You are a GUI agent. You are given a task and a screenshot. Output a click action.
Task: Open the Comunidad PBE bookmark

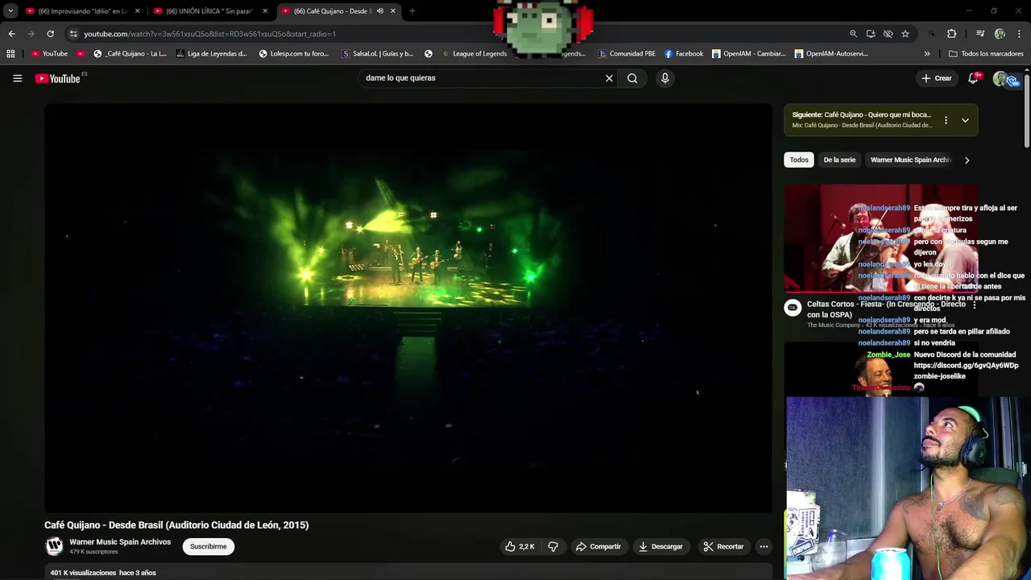(x=627, y=54)
